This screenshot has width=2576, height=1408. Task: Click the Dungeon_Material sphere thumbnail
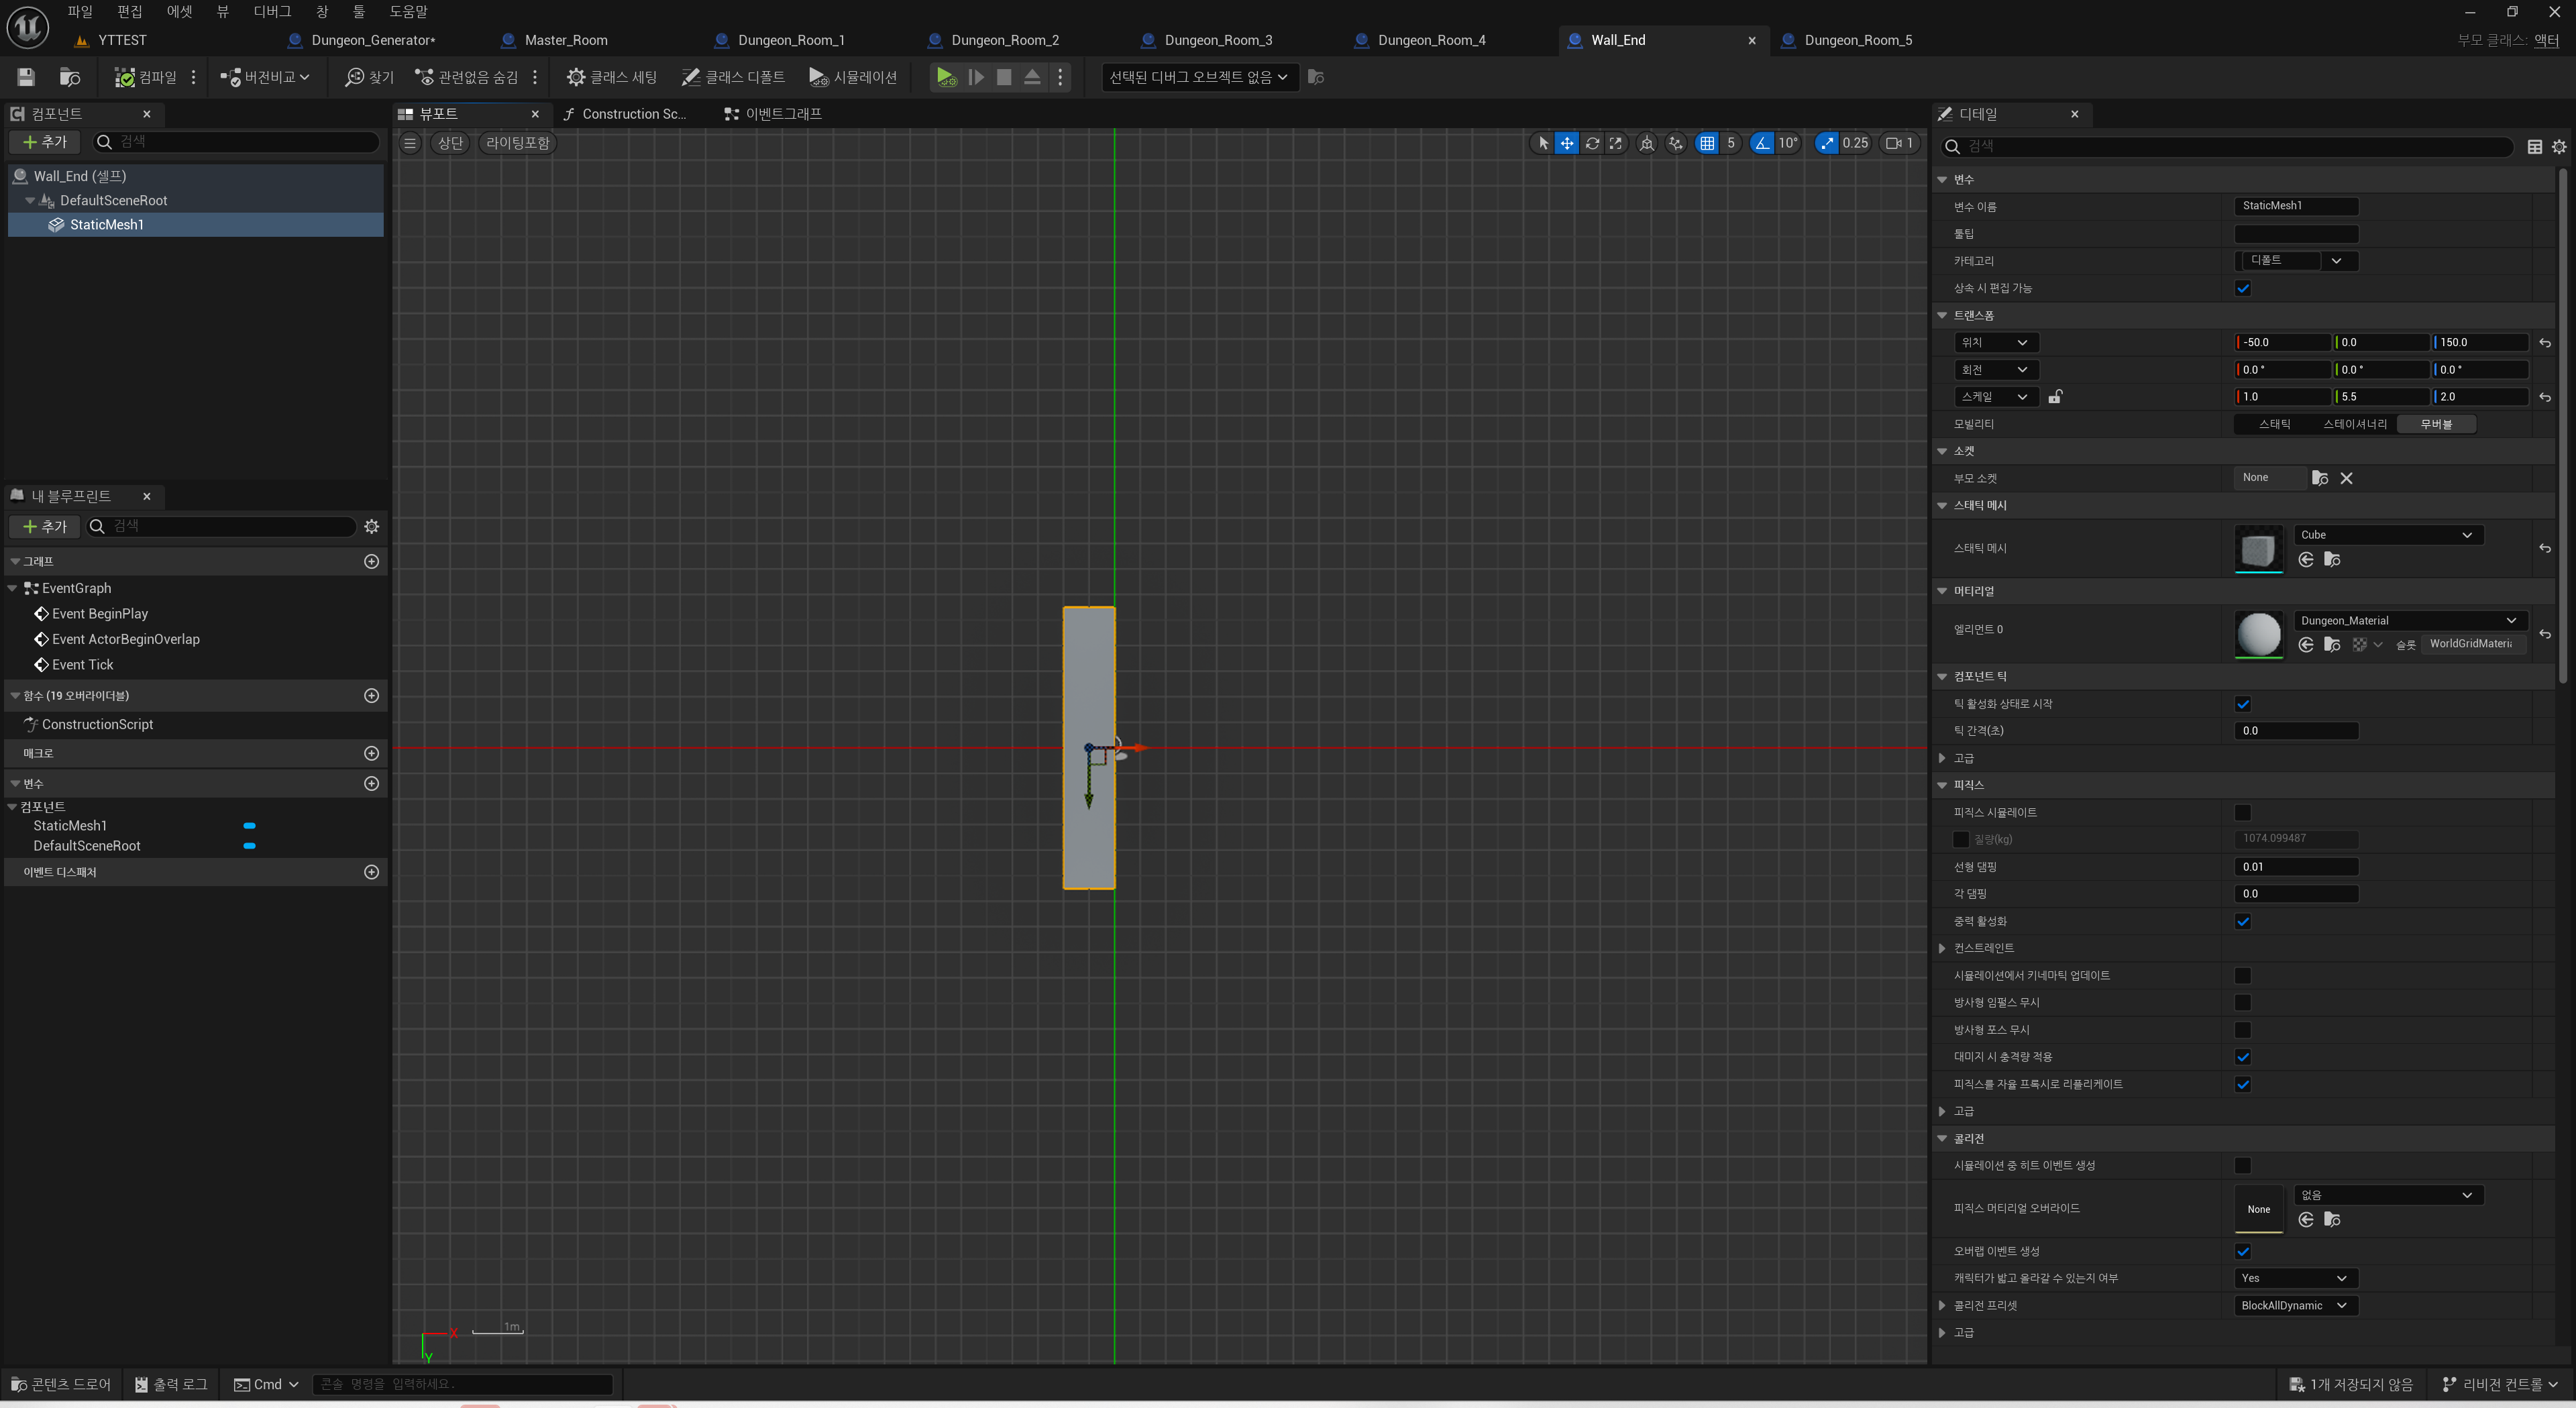coord(2258,634)
